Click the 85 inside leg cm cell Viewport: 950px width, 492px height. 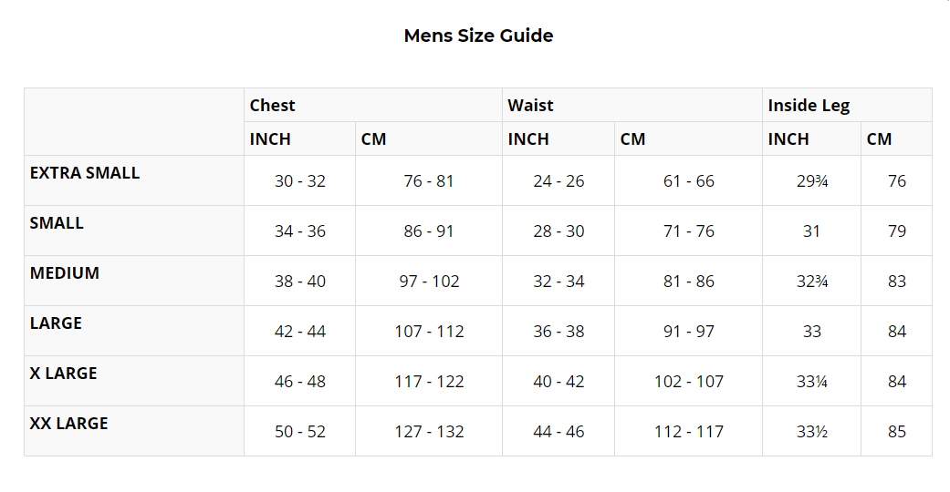pos(897,432)
